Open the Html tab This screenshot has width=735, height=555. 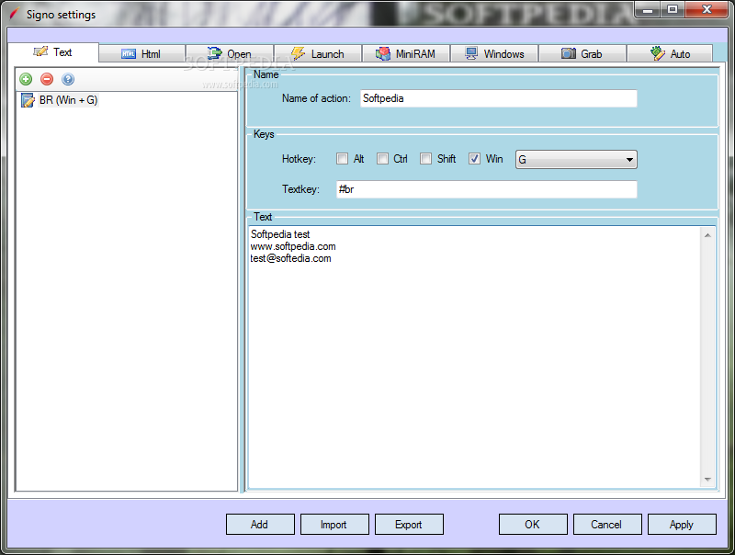coord(142,54)
